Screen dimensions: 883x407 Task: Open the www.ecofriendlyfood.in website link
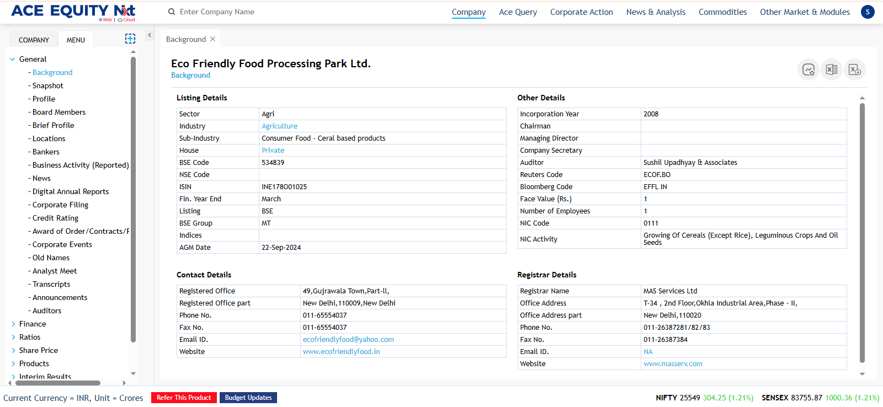(341, 351)
